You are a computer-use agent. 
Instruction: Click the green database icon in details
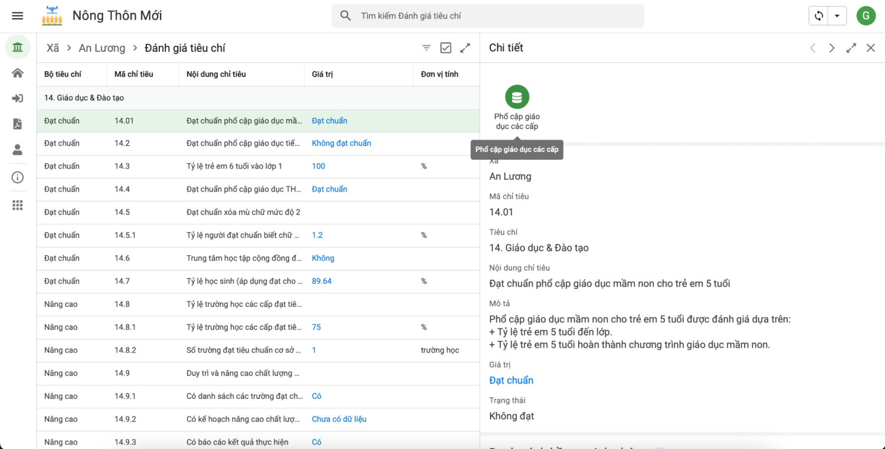coord(517,97)
